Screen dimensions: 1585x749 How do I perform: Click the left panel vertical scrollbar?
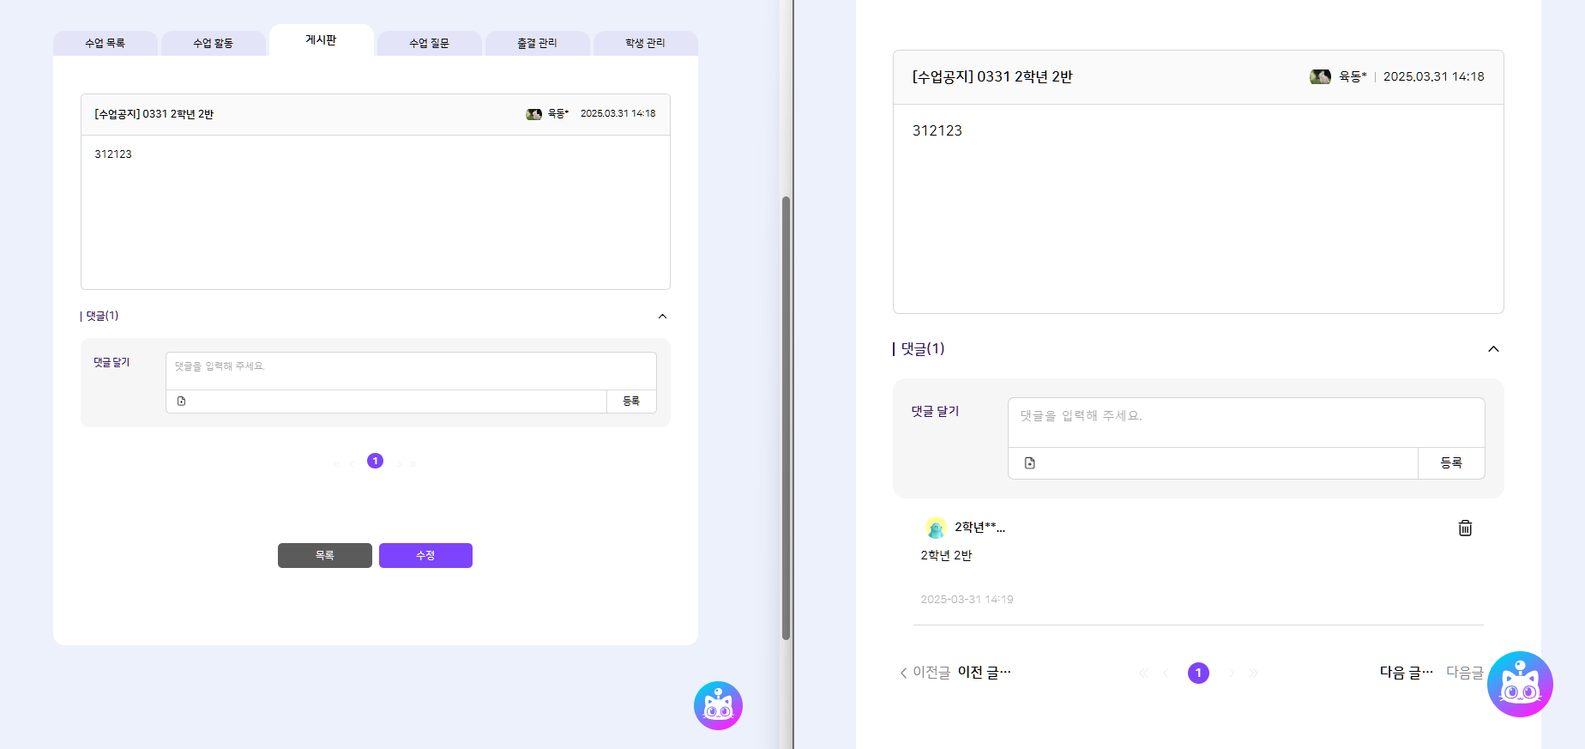pos(786,417)
